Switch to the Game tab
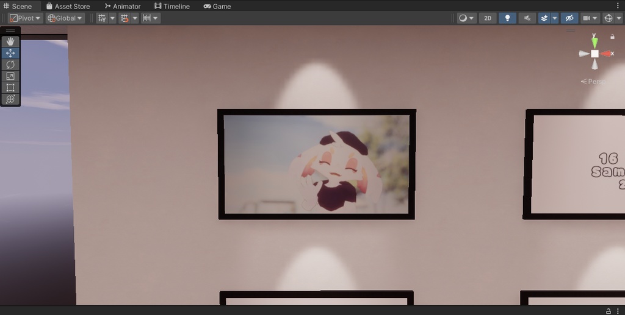 217,6
